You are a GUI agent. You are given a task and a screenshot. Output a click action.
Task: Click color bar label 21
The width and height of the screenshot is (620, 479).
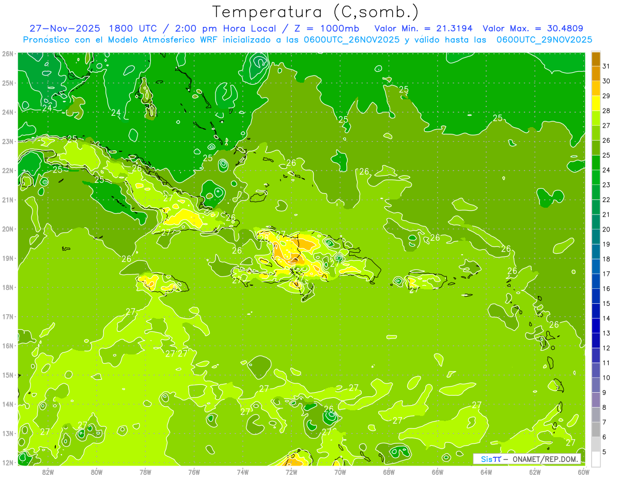click(x=607, y=214)
